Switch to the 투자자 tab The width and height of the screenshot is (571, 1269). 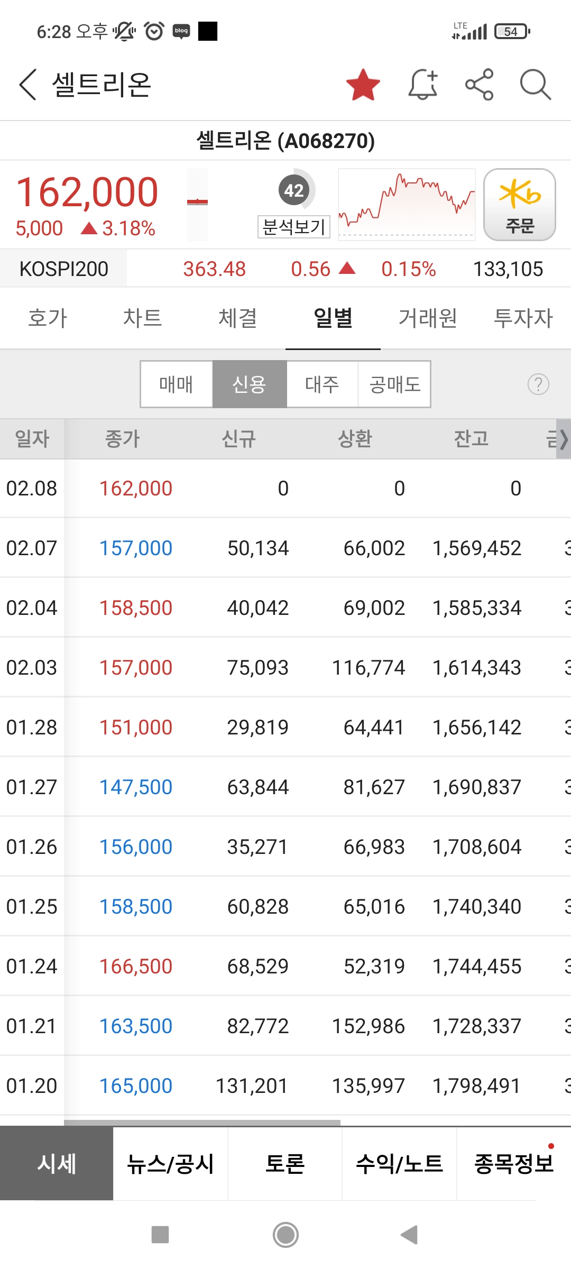click(523, 318)
